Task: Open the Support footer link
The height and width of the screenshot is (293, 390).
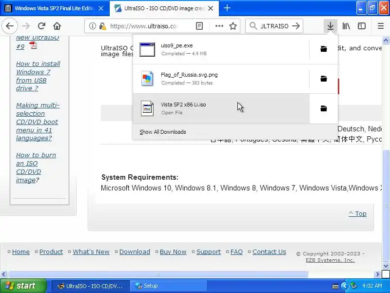Action: pos(209,251)
